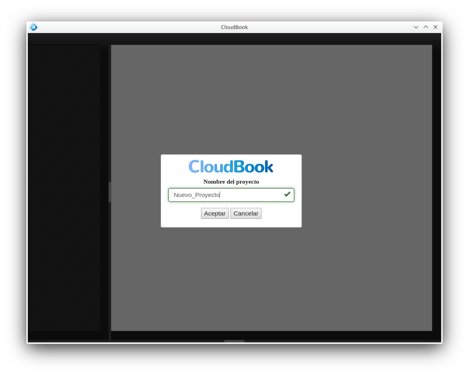Click the vertical splitter handle between panels
This screenshot has width=469, height=375.
click(110, 192)
